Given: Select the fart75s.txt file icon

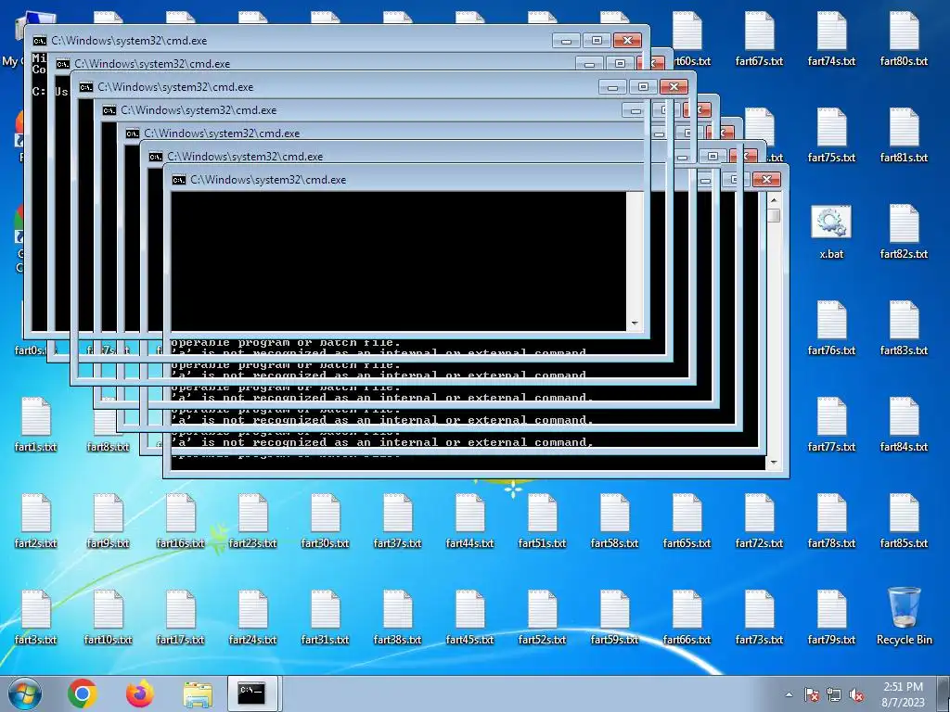Looking at the screenshot, I should point(831,135).
